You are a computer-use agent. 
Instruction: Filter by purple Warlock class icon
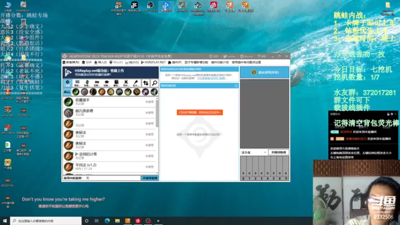tap(145, 92)
